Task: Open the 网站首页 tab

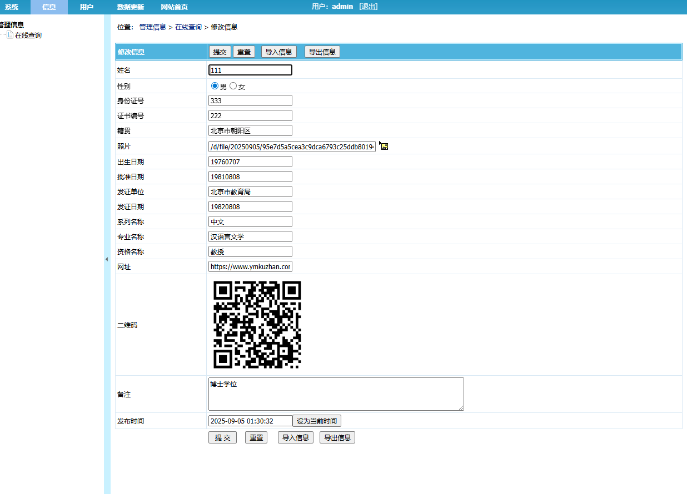Action: pyautogui.click(x=173, y=7)
